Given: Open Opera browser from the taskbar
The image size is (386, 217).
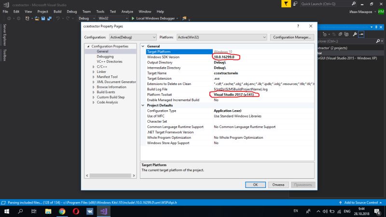Looking at the screenshot, I should point(76,211).
